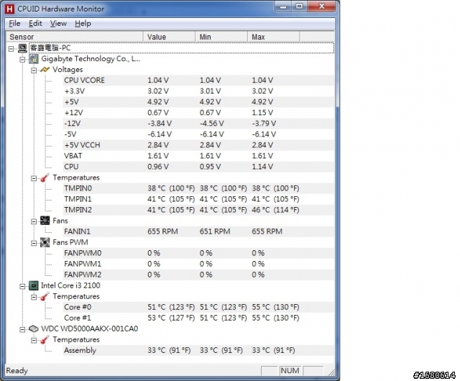Image resolution: width=460 pixels, height=381 pixels.
Task: Click the Sensor column header
Action: coord(75,37)
